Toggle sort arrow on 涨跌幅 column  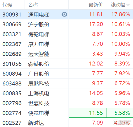coord(128,5)
